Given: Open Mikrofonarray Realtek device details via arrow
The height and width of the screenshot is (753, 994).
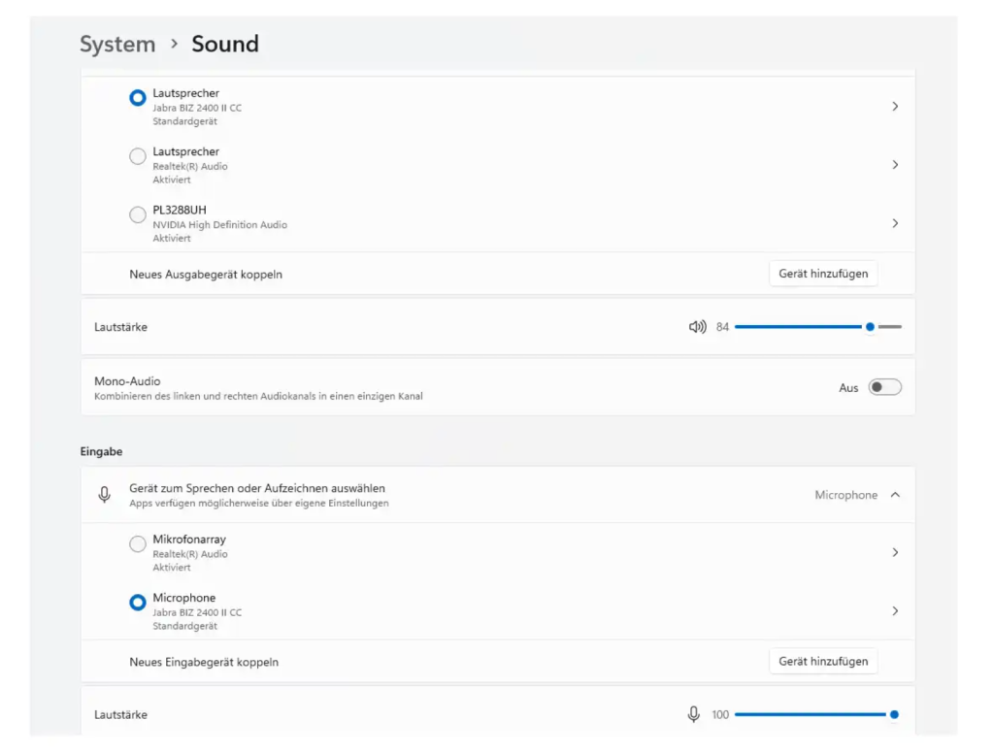Looking at the screenshot, I should coord(895,552).
